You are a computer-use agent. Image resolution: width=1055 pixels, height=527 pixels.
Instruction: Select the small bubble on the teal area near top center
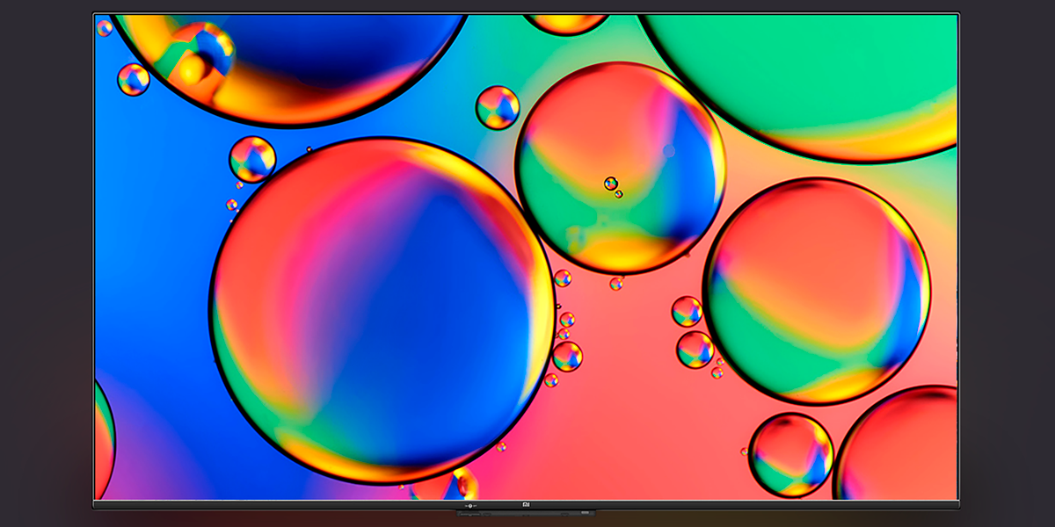click(x=498, y=107)
